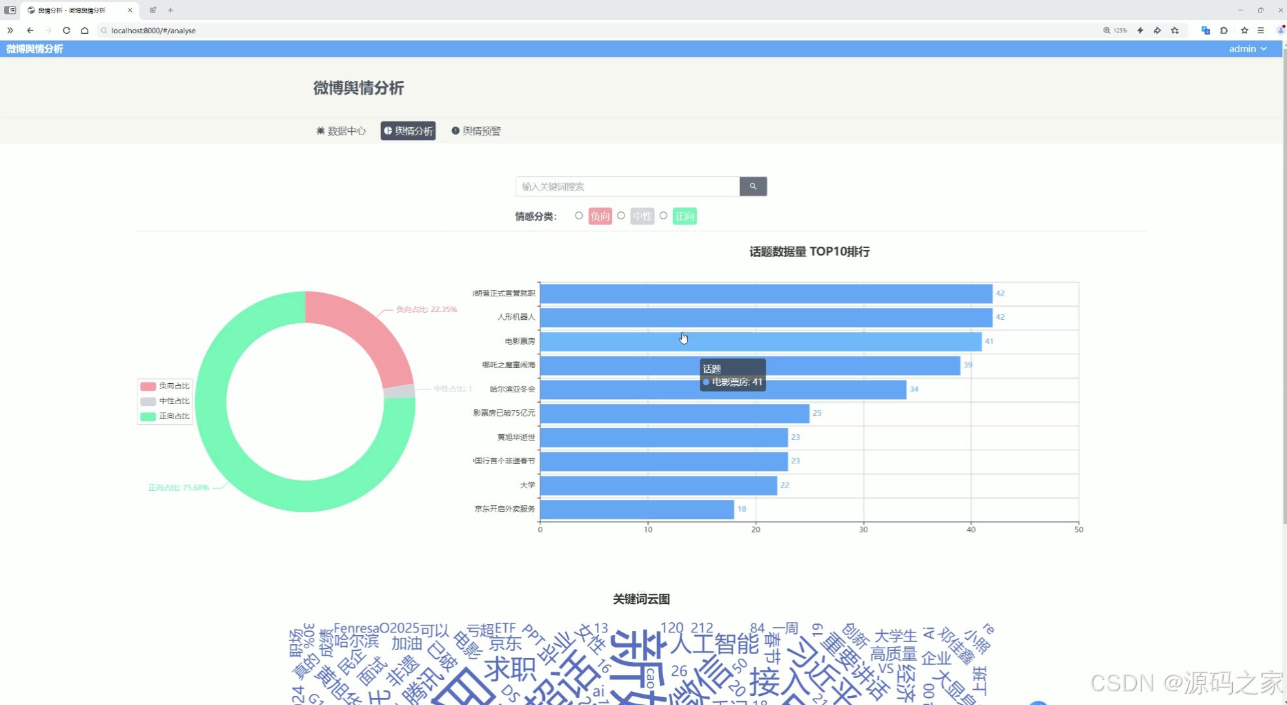Viewport: 1287px width, 705px height.
Task: Switch to the 舆情预警 tab
Action: pyautogui.click(x=476, y=131)
